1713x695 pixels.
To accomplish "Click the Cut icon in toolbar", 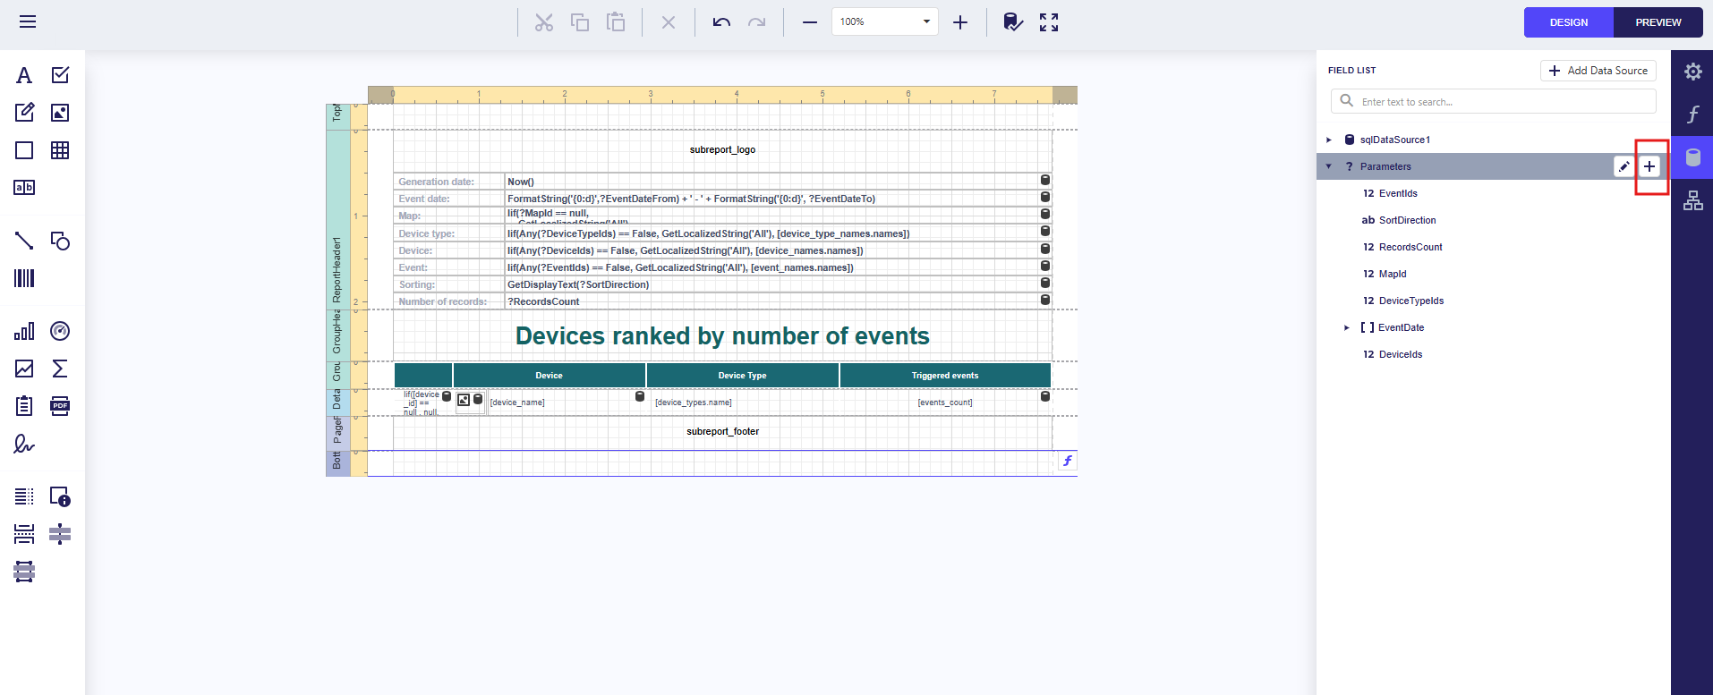I will tap(544, 22).
